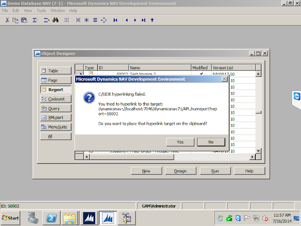Screen dimensions: 301x226
Task: Select Table in Object Designer
Action: 55,71
